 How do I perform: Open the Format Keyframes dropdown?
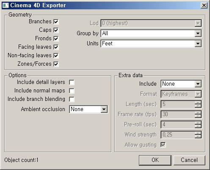tap(181, 94)
